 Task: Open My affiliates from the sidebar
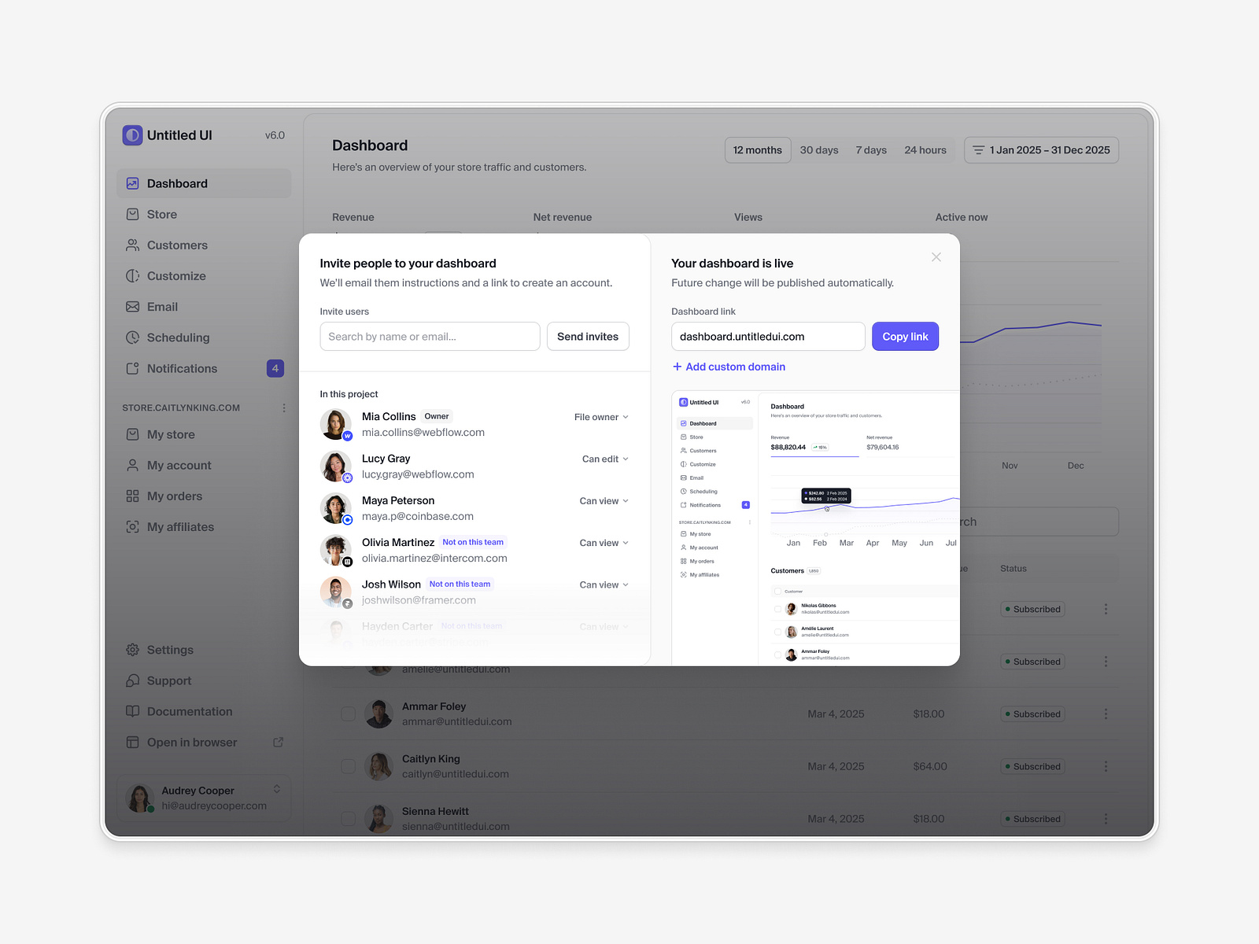(x=180, y=526)
